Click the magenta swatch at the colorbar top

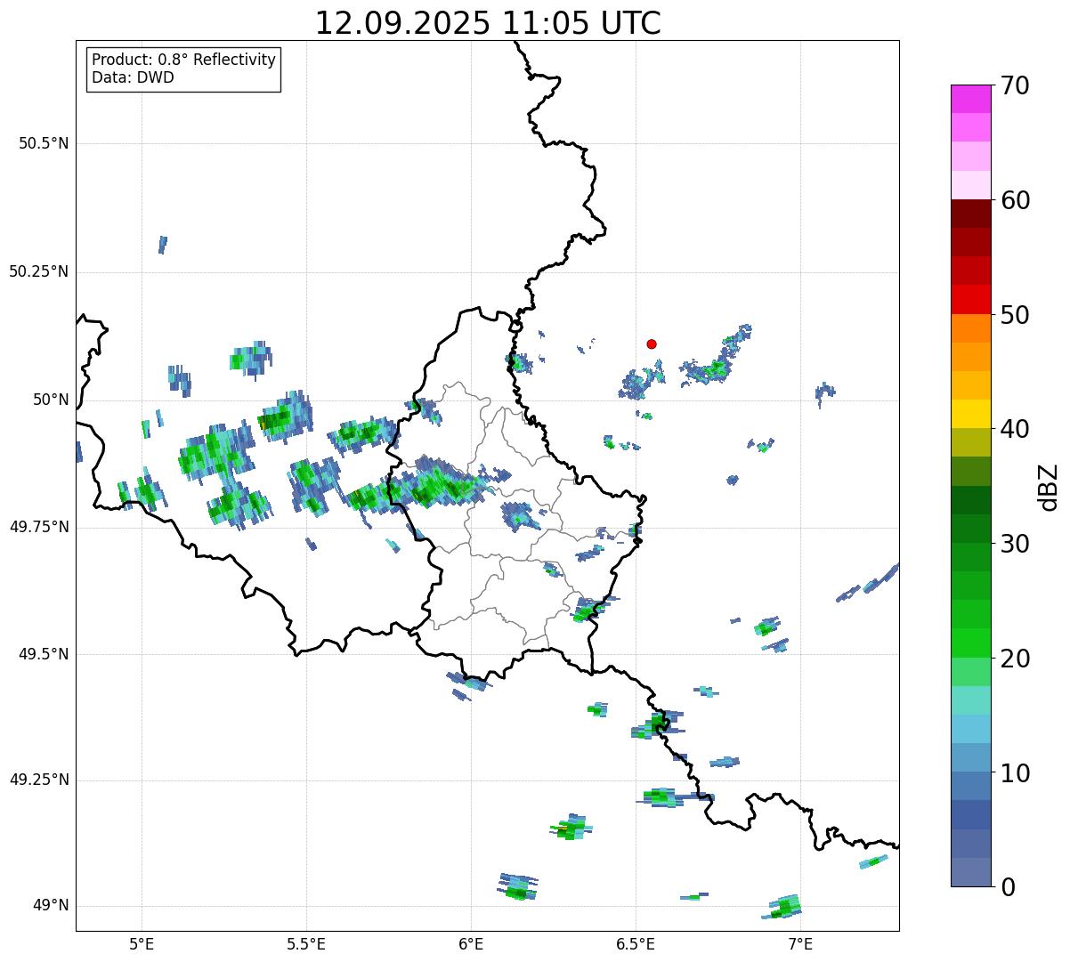[970, 99]
